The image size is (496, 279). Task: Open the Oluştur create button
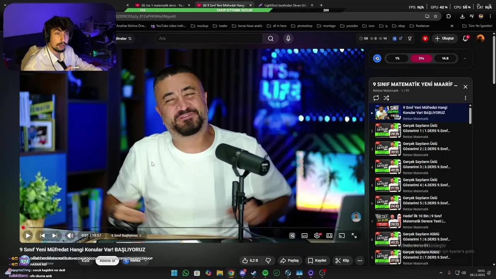(444, 38)
